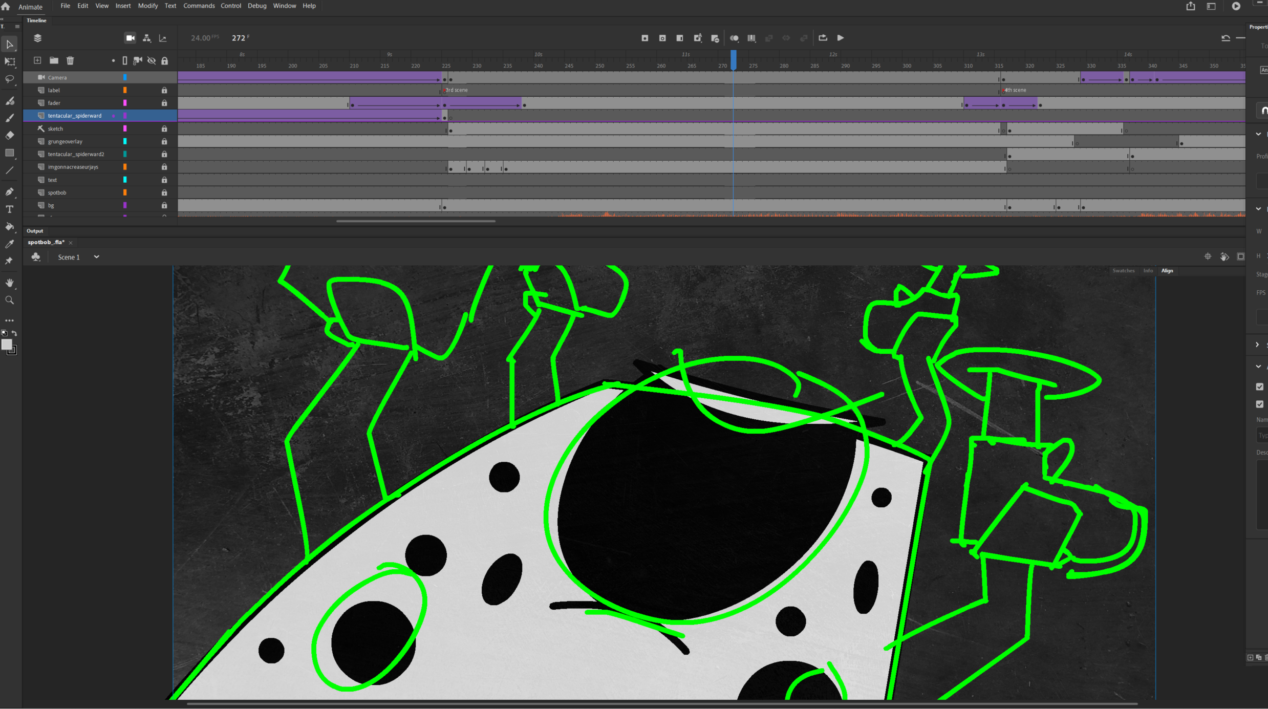Screen dimensions: 1268x709
Task: Select the Rectangle tool
Action: click(9, 153)
